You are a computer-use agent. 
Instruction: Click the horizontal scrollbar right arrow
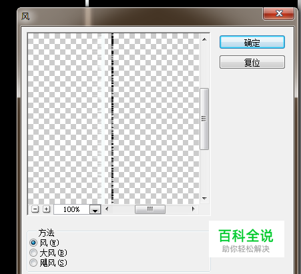coord(193,209)
